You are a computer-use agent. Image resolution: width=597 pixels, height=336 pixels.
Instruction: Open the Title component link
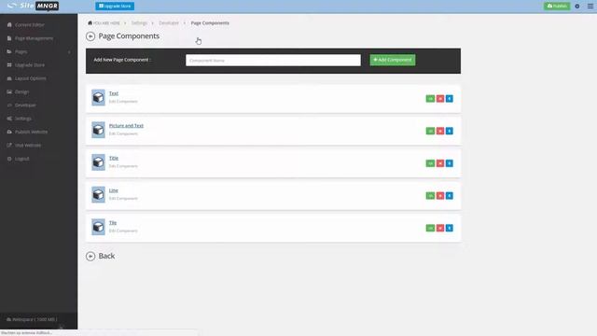point(114,158)
